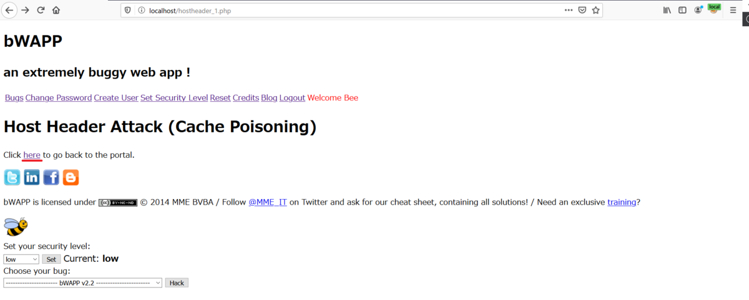The width and height of the screenshot is (749, 300).
Task: Click the 'Current: low' text
Action: pyautogui.click(x=91, y=258)
